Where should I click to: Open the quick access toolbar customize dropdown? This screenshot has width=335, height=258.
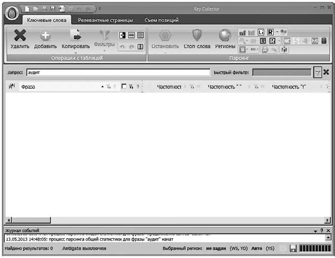(x=100, y=9)
